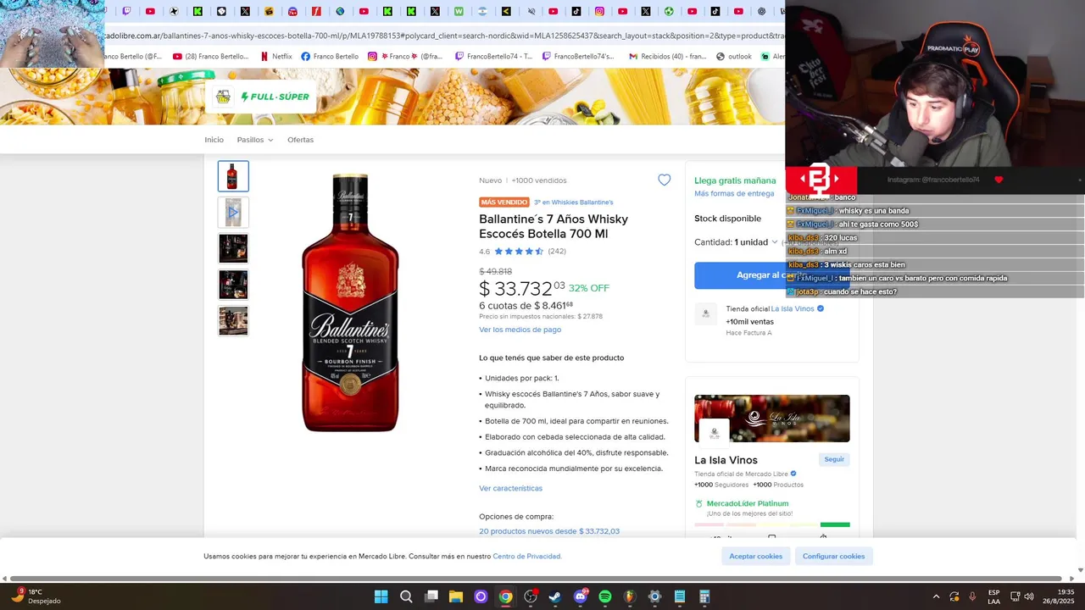
Task: Add product to favorites with heart icon
Action: [x=664, y=180]
